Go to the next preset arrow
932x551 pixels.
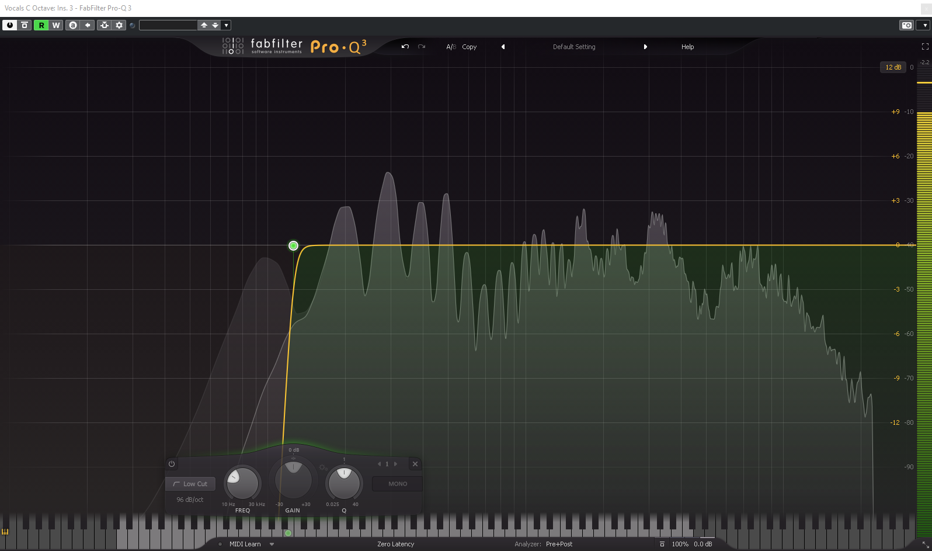(645, 47)
